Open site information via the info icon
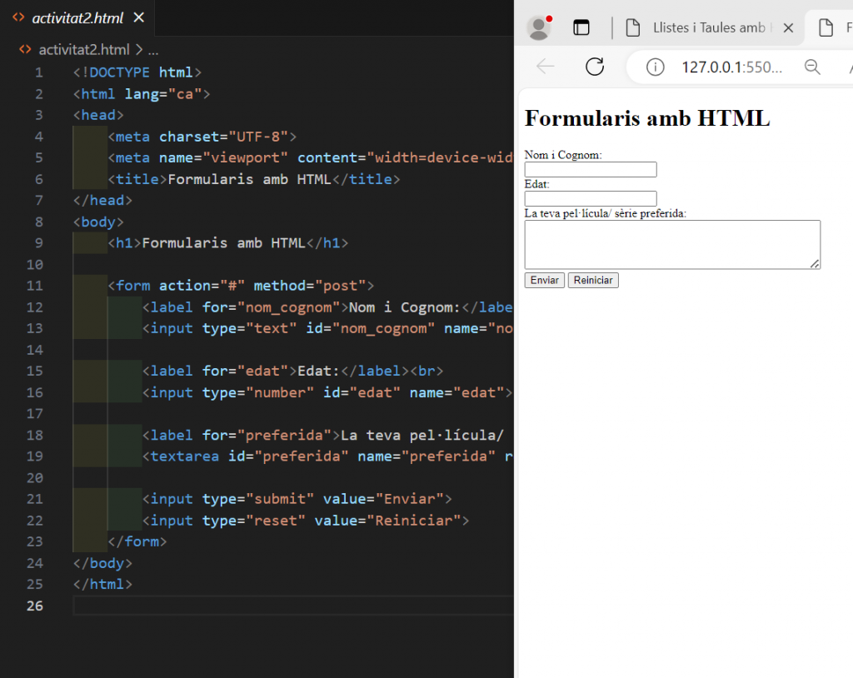 (655, 67)
